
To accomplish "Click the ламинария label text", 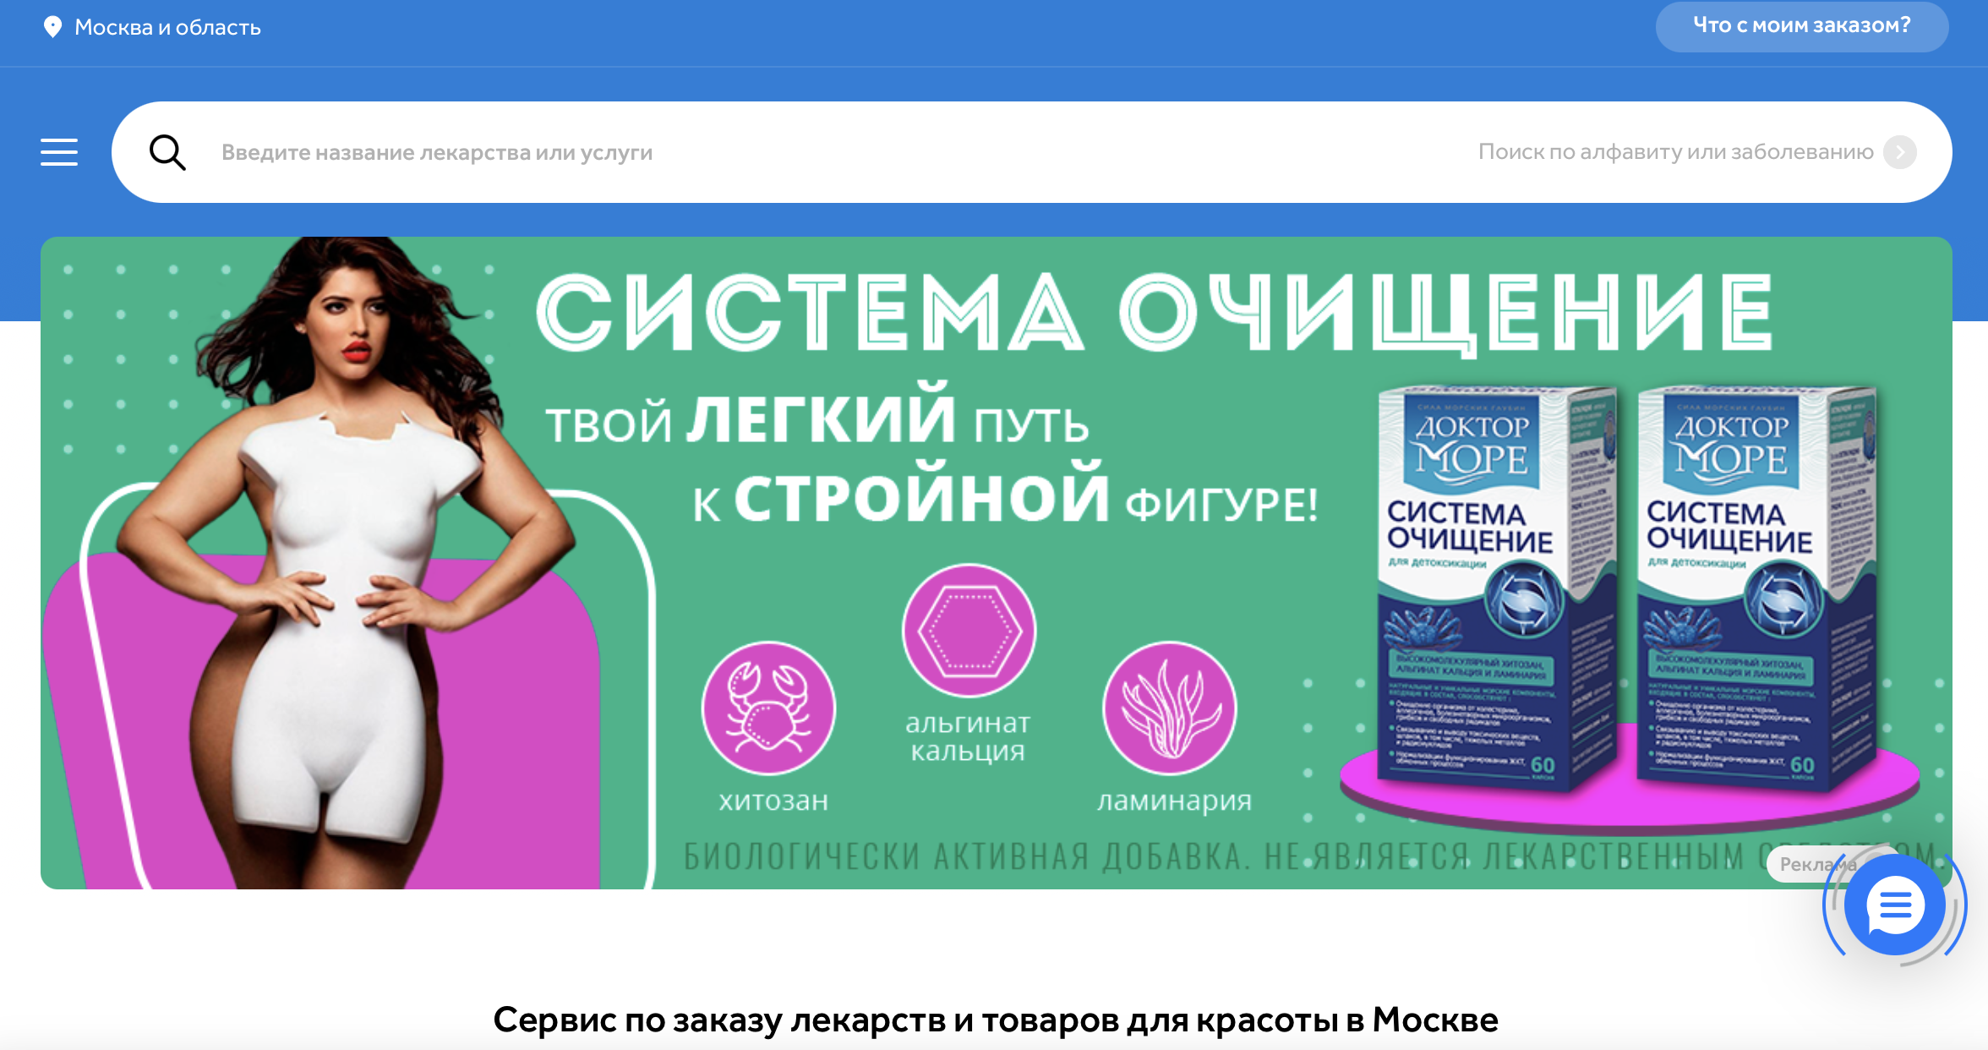I will click(1174, 800).
